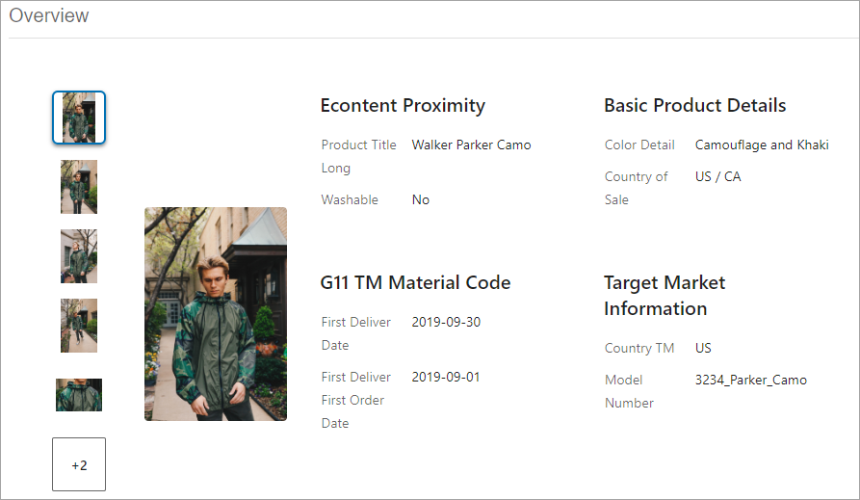The width and height of the screenshot is (860, 500).
Task: Select the second thumbnail in the gallery
Action: click(79, 187)
